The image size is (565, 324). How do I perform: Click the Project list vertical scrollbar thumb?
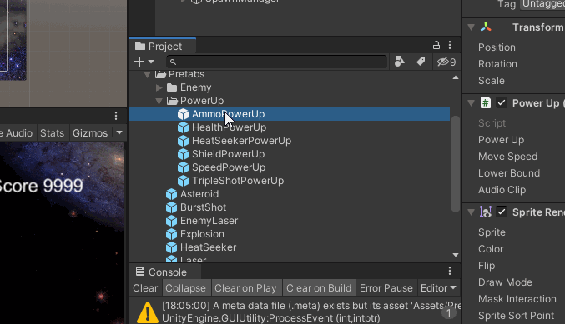coord(456,163)
